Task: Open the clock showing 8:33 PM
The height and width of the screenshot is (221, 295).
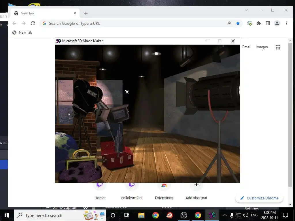Action: 270,215
